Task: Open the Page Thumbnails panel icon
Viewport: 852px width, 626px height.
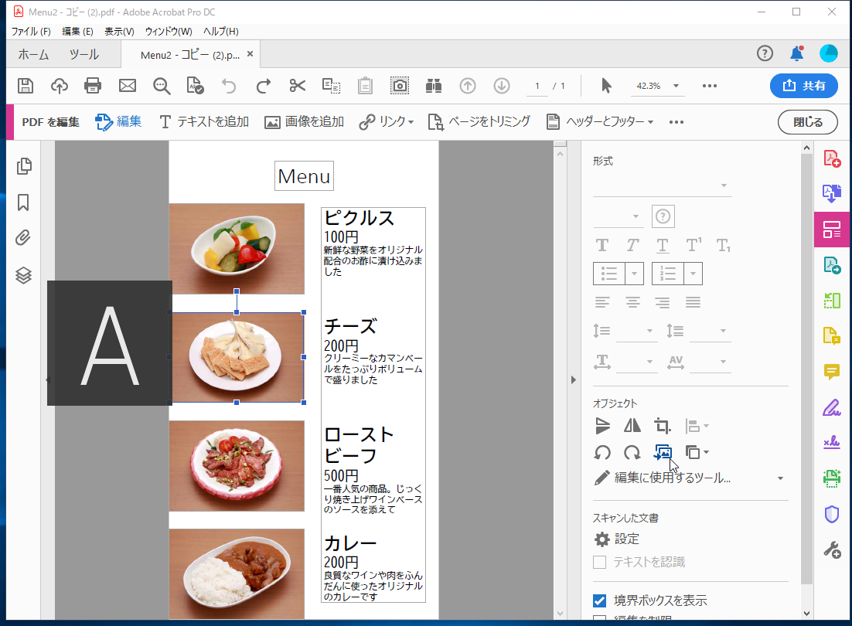Action: pyautogui.click(x=24, y=165)
